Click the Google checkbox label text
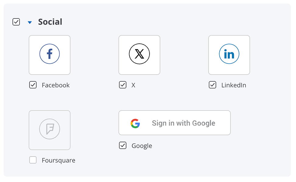Image resolution: width=296 pixels, height=182 pixels. [142, 146]
